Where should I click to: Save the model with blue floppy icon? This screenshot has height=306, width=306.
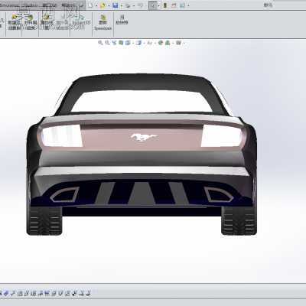point(116,5)
